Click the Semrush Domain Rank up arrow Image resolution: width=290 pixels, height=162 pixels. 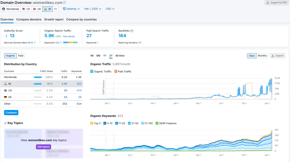coord(35,43)
